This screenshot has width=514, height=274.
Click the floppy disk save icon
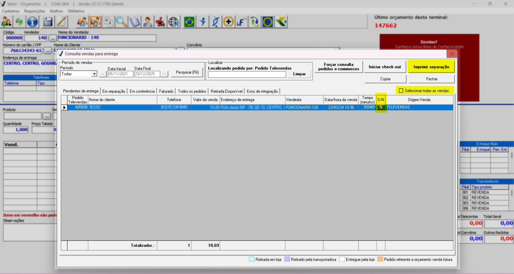(x=48, y=22)
